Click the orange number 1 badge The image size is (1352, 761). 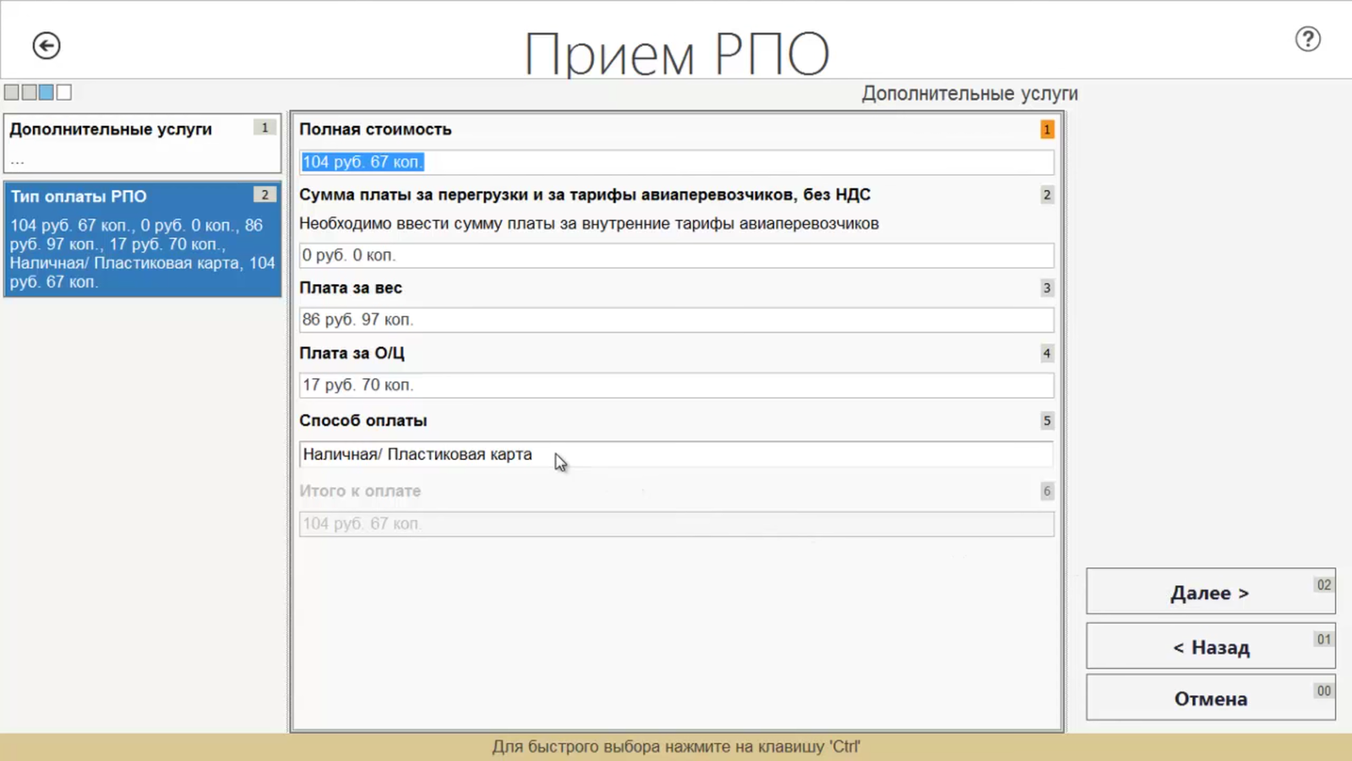1047,129
